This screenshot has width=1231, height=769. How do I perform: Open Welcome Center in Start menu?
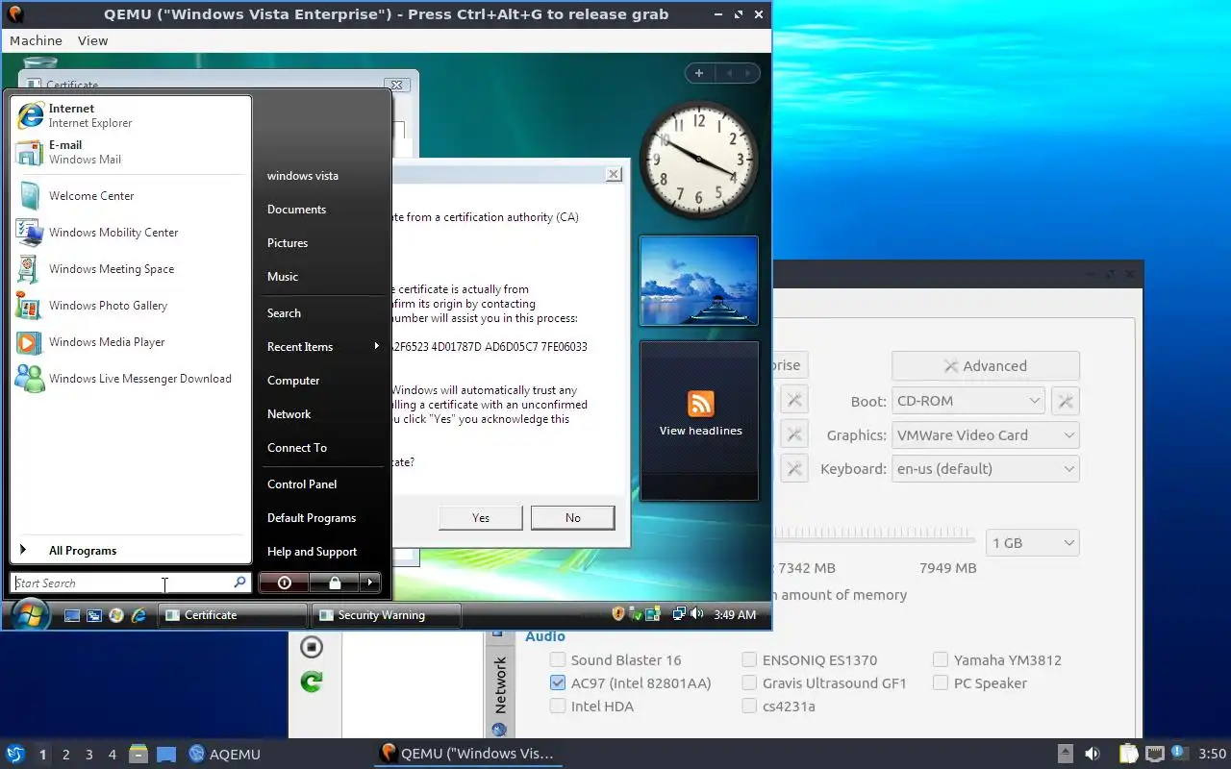(131, 196)
